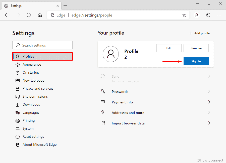
Task: Click the Addresses location pin icon
Action: coord(103,112)
